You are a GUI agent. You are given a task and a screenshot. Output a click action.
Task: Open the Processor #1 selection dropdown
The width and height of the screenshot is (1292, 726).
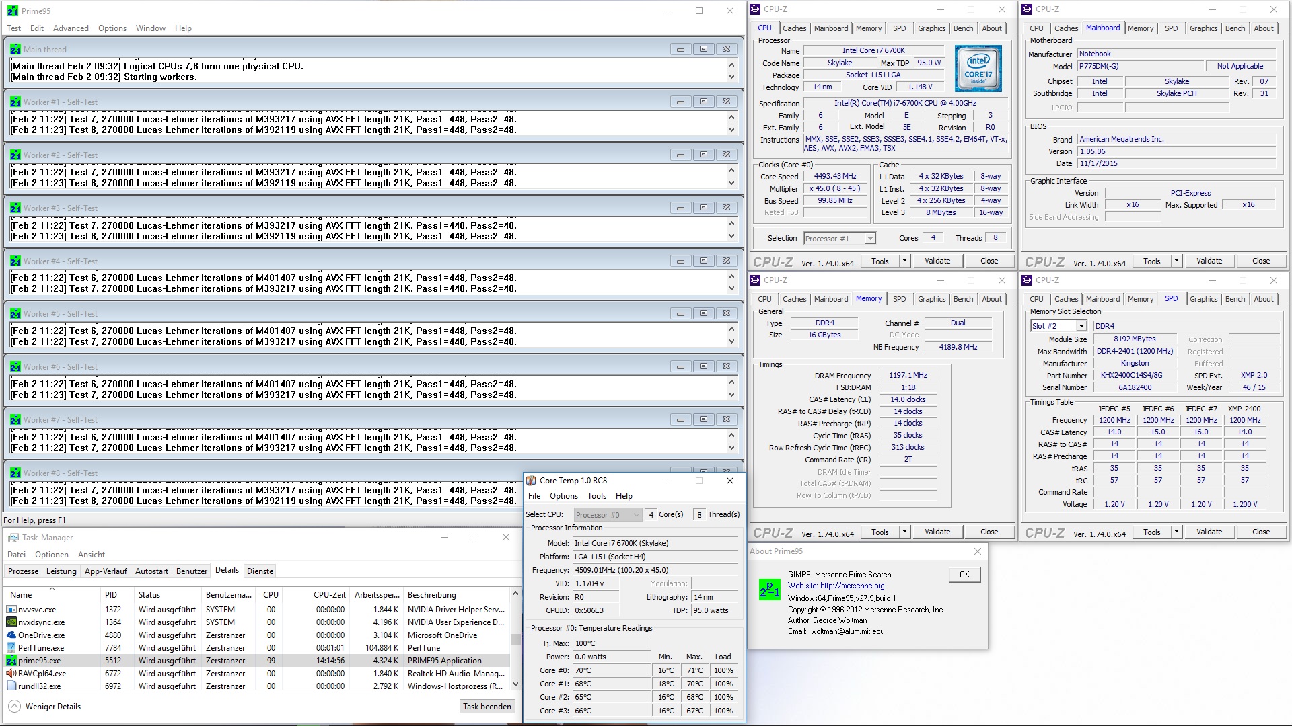[869, 239]
